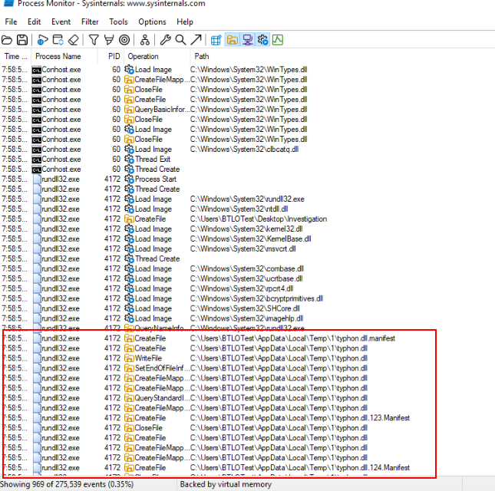Viewport: 495px width, 491px height.
Task: Click the Process Name column header
Action: (64, 56)
